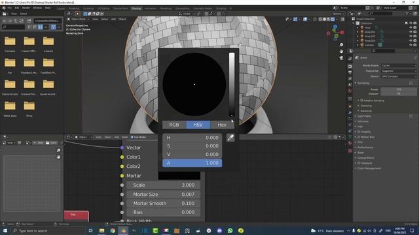Expand the Light Paths panel
The width and height of the screenshot is (419, 235).
click(364, 116)
